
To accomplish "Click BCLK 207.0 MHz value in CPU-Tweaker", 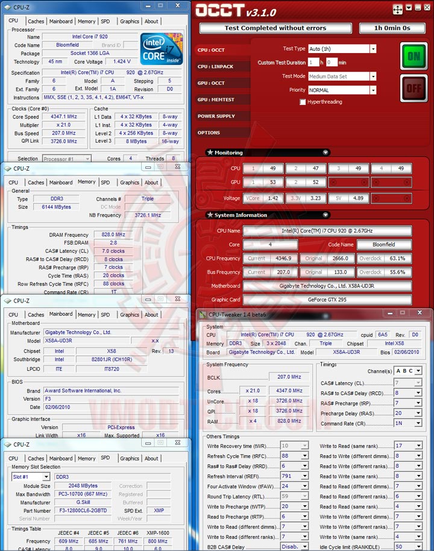I will click(x=289, y=377).
